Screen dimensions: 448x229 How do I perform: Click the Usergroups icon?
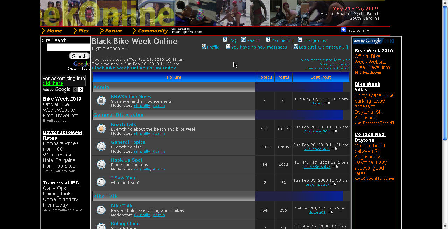(300, 40)
